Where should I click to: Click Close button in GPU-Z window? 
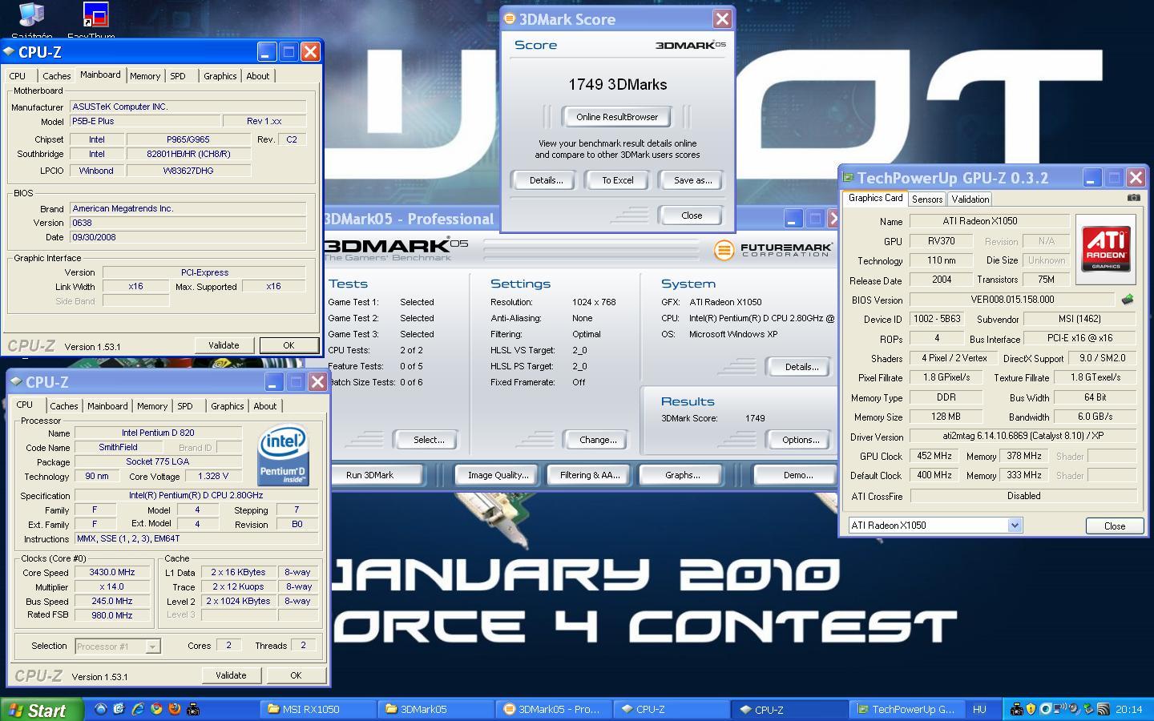tap(1115, 526)
